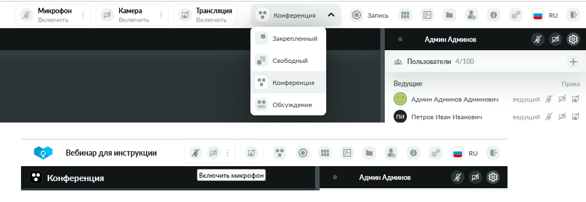
Task: Toggle screen share right for Петров Иван Иванович
Action: tap(575, 117)
